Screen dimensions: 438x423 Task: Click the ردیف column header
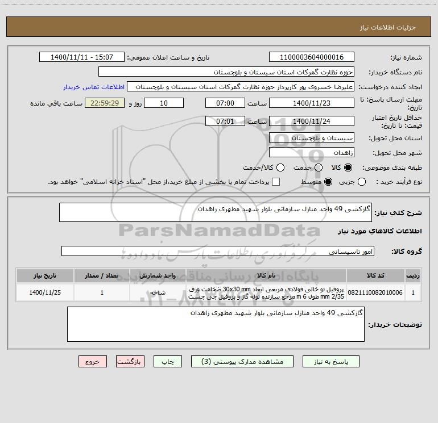point(413,275)
